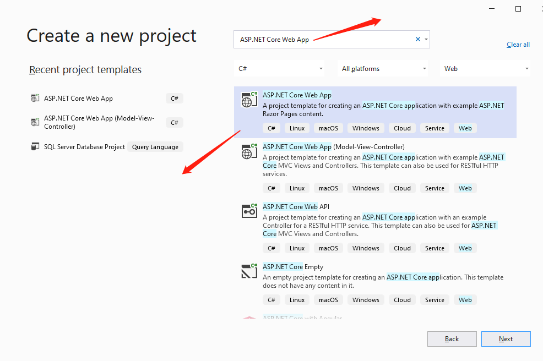
Task: Click C# tag beside recent ASP.NET Core Web App
Action: tap(175, 99)
